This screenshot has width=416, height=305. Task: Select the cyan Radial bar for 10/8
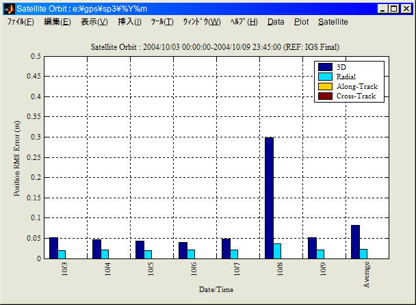(x=277, y=251)
